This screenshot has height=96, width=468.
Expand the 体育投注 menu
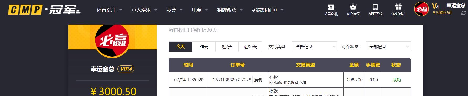click(x=110, y=10)
